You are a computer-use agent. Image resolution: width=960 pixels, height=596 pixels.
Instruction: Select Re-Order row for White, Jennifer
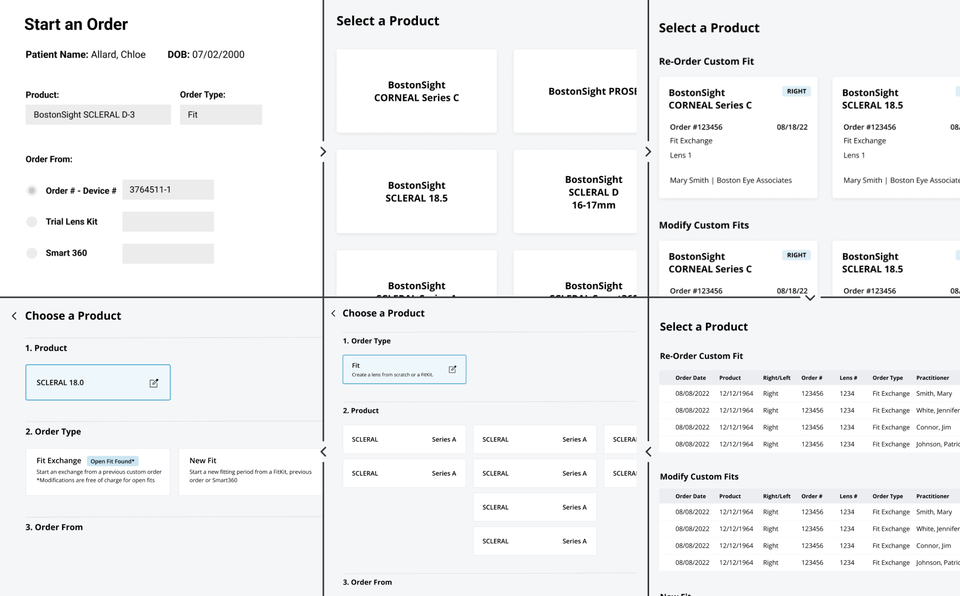[x=809, y=410]
